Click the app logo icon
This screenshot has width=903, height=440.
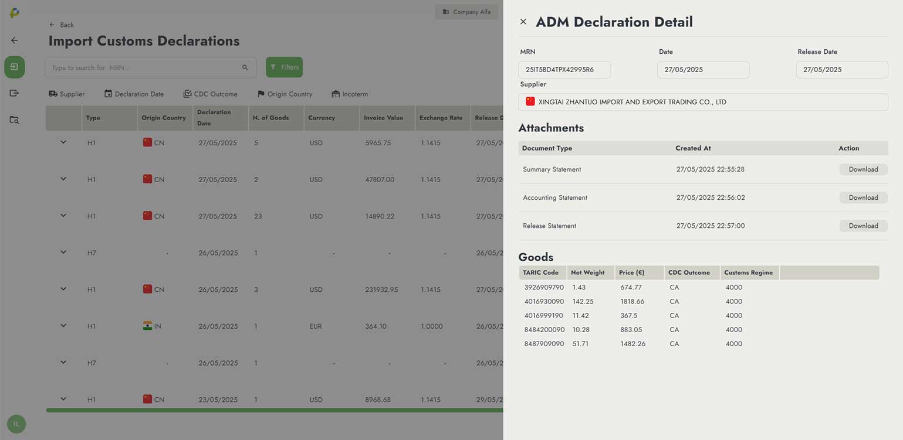pos(15,12)
